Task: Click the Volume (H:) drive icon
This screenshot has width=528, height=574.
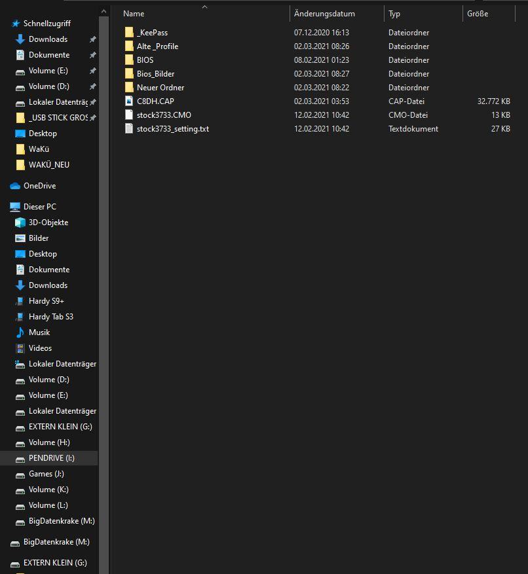Action: 20,444
